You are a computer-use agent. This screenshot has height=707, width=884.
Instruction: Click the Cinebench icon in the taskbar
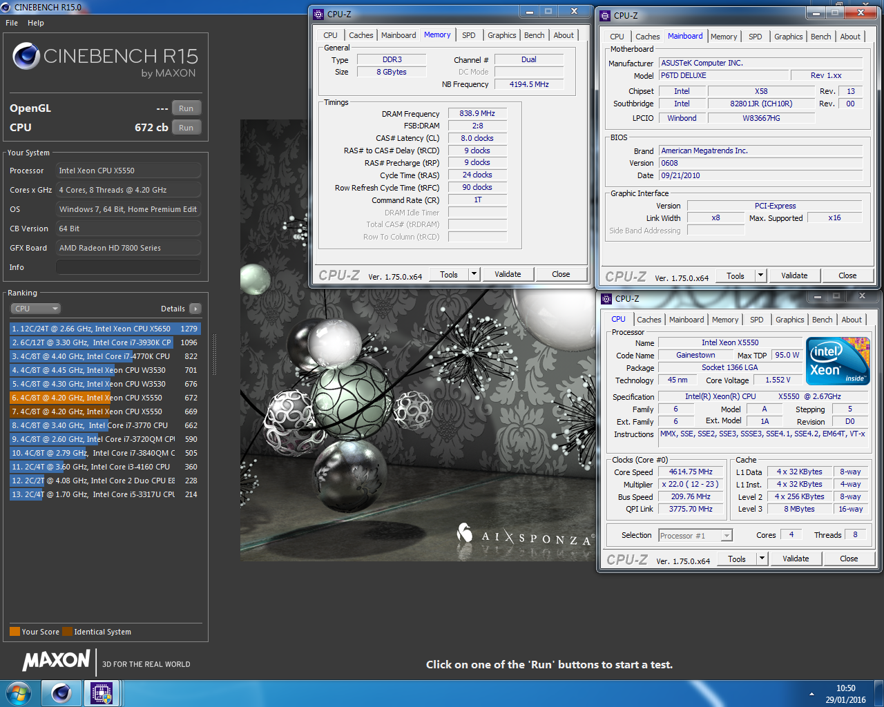click(x=61, y=693)
